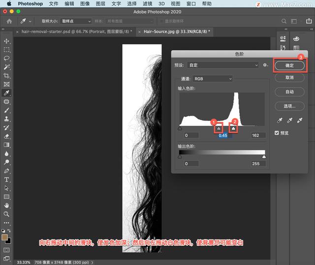Select the Magic Wand tool
The image size is (315, 265).
[x=6, y=67]
